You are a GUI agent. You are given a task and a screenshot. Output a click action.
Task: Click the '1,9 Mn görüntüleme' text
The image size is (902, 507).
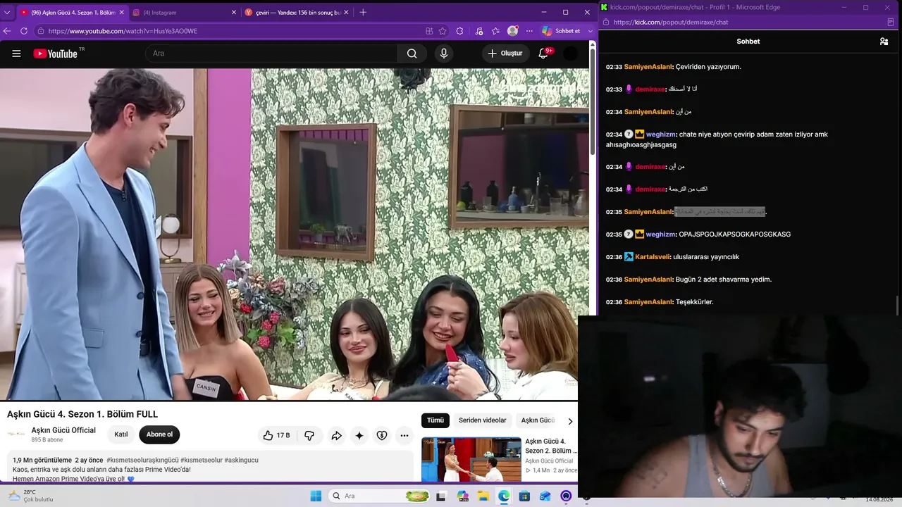click(42, 460)
